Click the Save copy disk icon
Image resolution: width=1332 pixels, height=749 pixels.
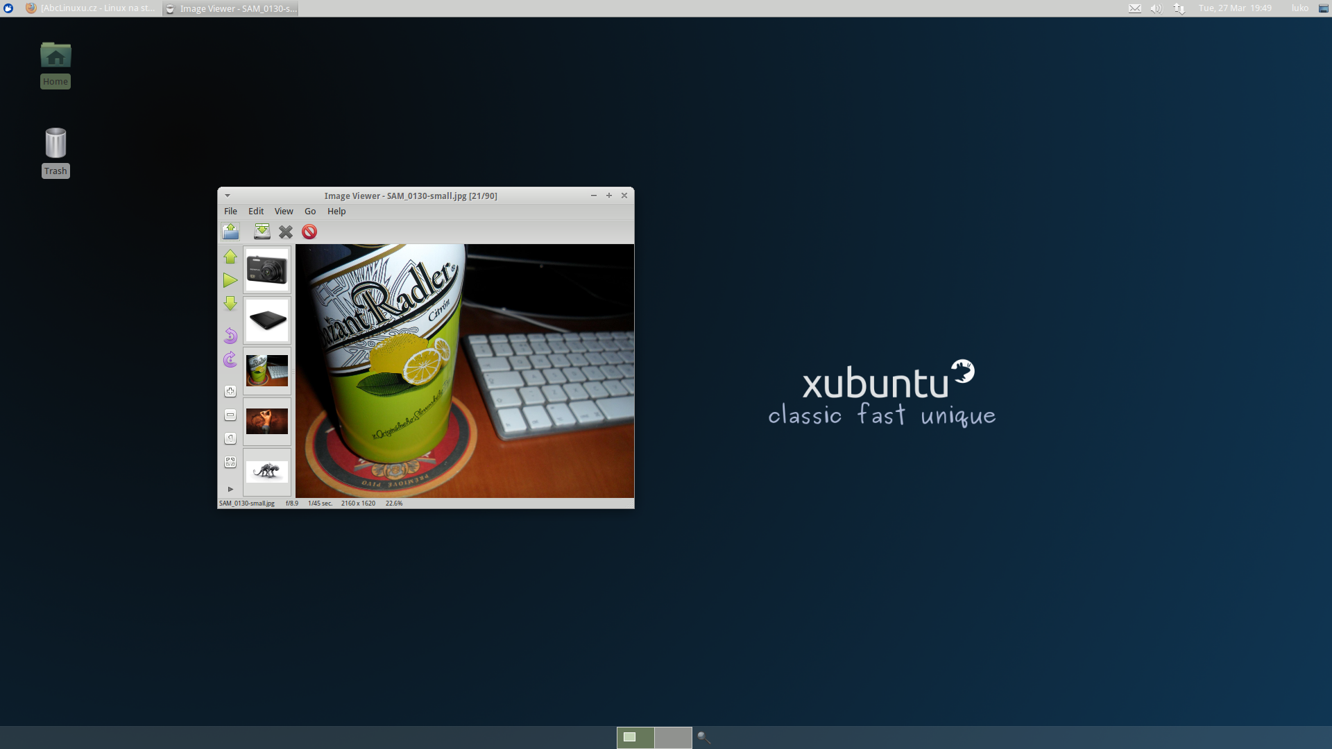(x=262, y=232)
